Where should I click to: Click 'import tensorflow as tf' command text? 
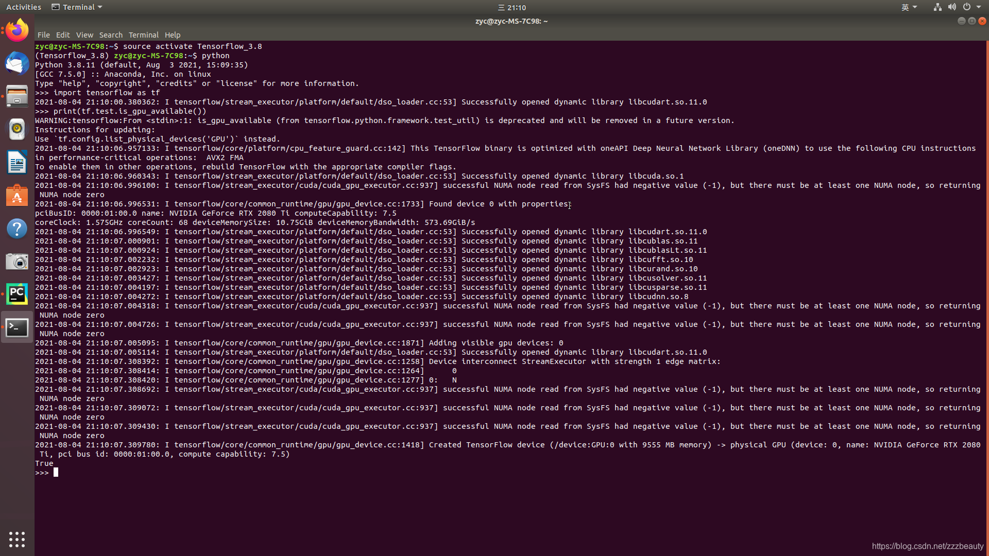coord(107,93)
